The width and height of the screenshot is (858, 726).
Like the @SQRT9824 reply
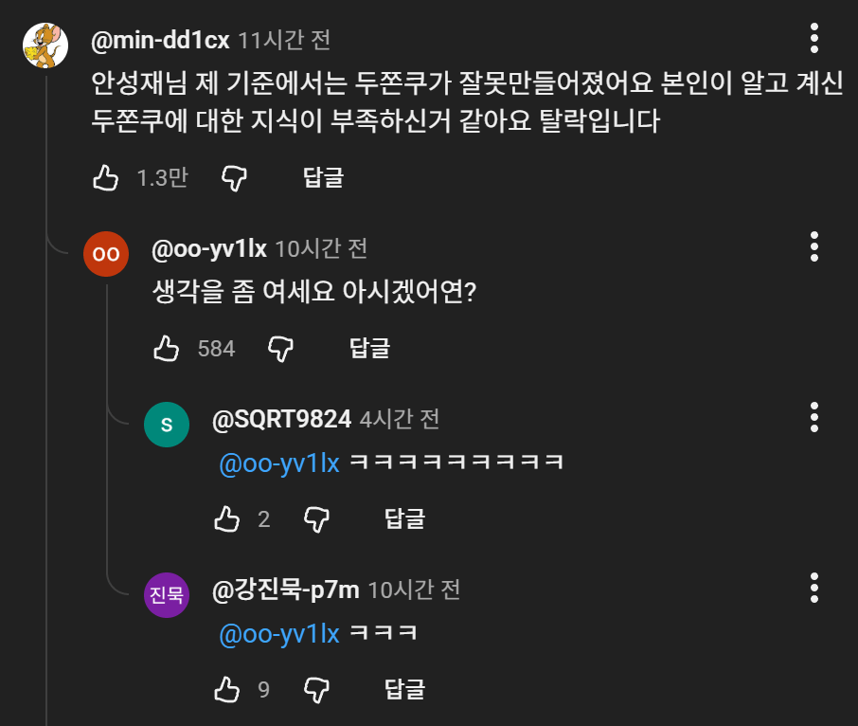coord(227,518)
